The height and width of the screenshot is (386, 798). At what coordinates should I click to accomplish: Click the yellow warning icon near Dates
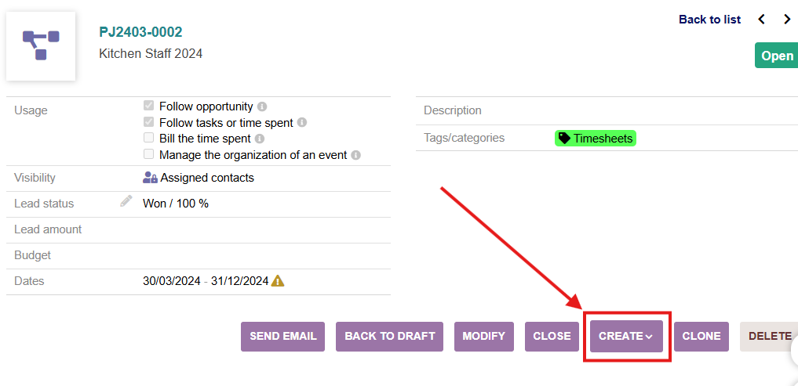coord(278,281)
